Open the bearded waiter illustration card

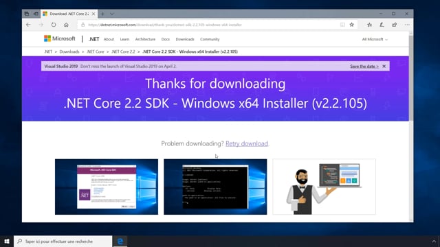click(x=324, y=187)
